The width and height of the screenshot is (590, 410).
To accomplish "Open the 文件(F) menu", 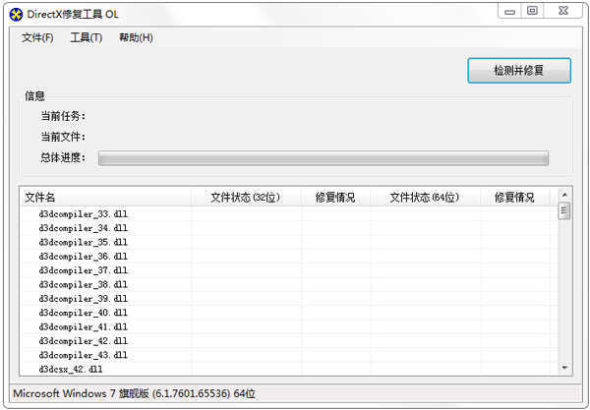I will coord(37,38).
